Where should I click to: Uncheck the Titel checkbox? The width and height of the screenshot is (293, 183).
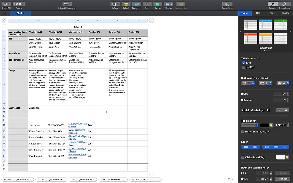coord(243,63)
